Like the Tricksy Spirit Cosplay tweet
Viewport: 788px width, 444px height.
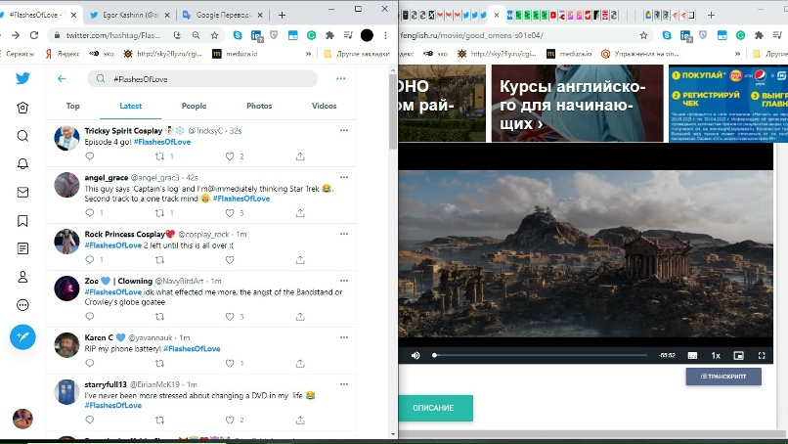point(230,156)
